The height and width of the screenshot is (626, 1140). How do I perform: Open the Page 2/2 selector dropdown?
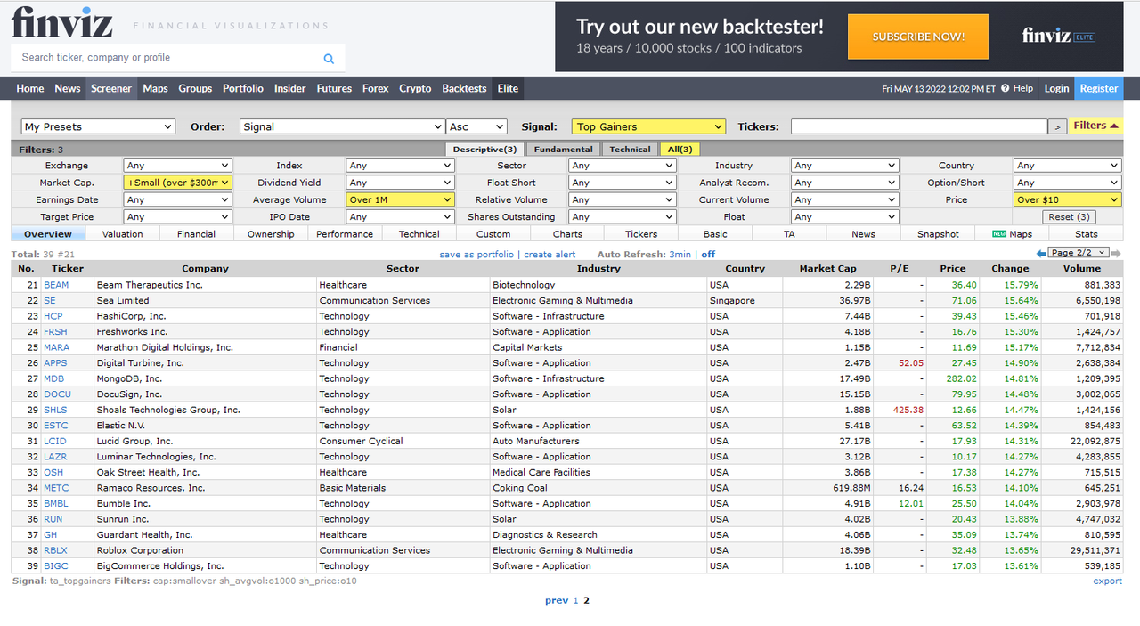[x=1079, y=253]
